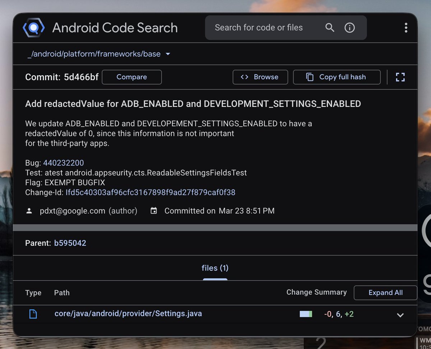
Task: Click the Android Code Search logo icon
Action: 33,28
